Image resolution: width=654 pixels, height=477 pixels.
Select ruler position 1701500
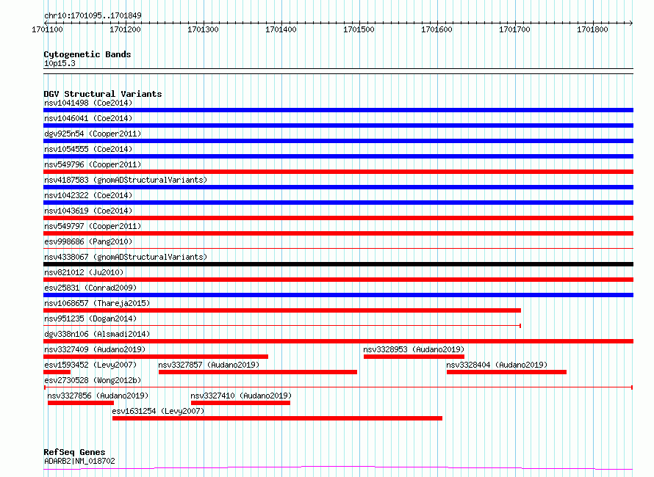(x=359, y=30)
